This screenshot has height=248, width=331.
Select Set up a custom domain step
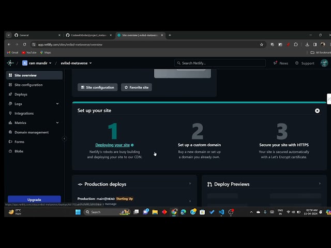[x=199, y=145]
